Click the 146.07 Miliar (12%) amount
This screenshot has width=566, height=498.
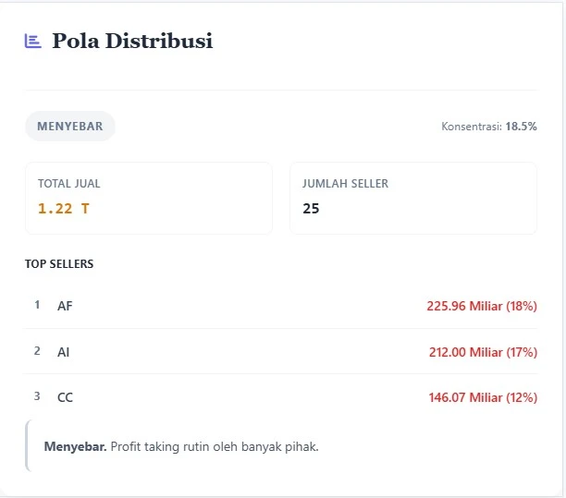point(481,397)
